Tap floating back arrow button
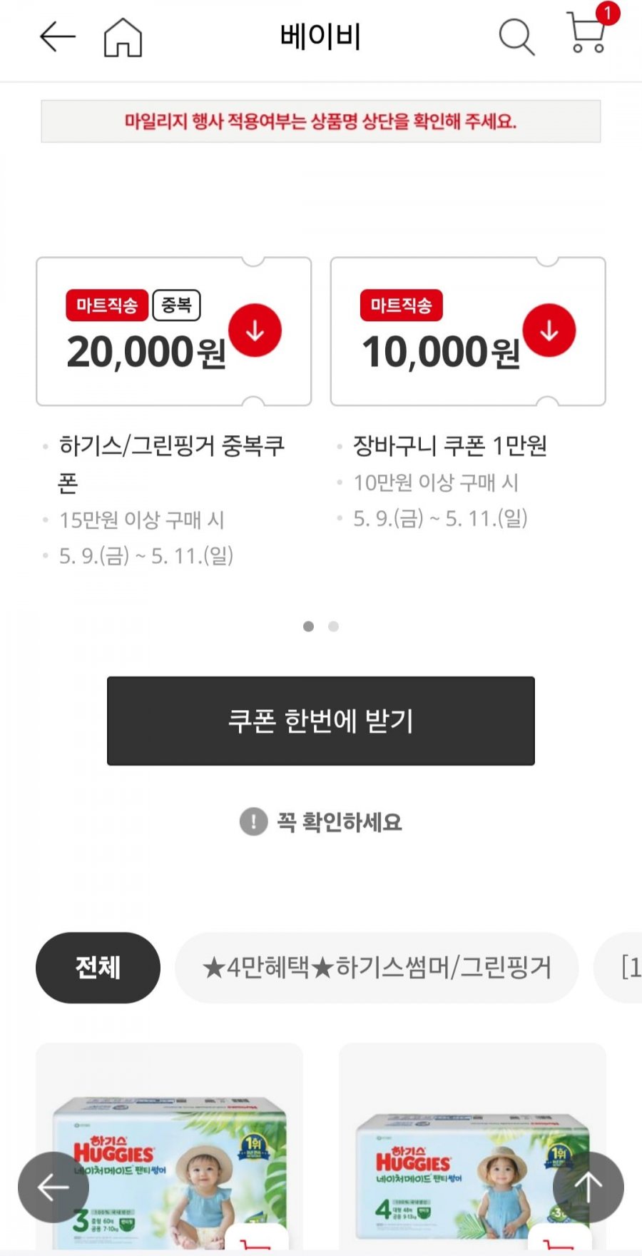Image resolution: width=642 pixels, height=1256 pixels. 53,1187
